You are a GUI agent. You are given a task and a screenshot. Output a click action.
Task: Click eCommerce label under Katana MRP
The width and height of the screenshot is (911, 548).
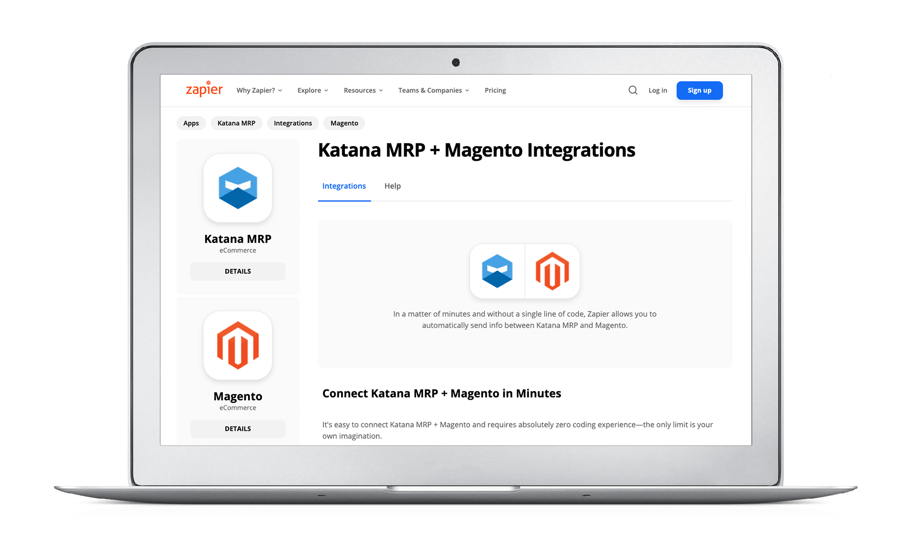[x=238, y=250]
